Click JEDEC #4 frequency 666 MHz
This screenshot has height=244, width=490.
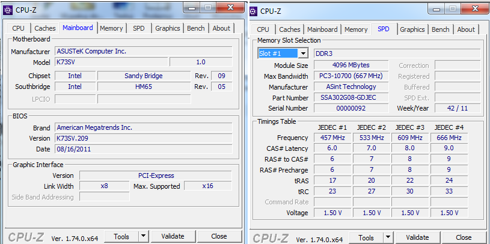(449, 138)
